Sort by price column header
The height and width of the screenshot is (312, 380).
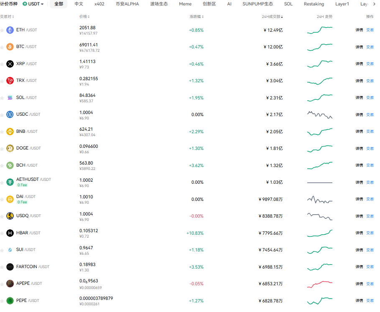pos(84,17)
